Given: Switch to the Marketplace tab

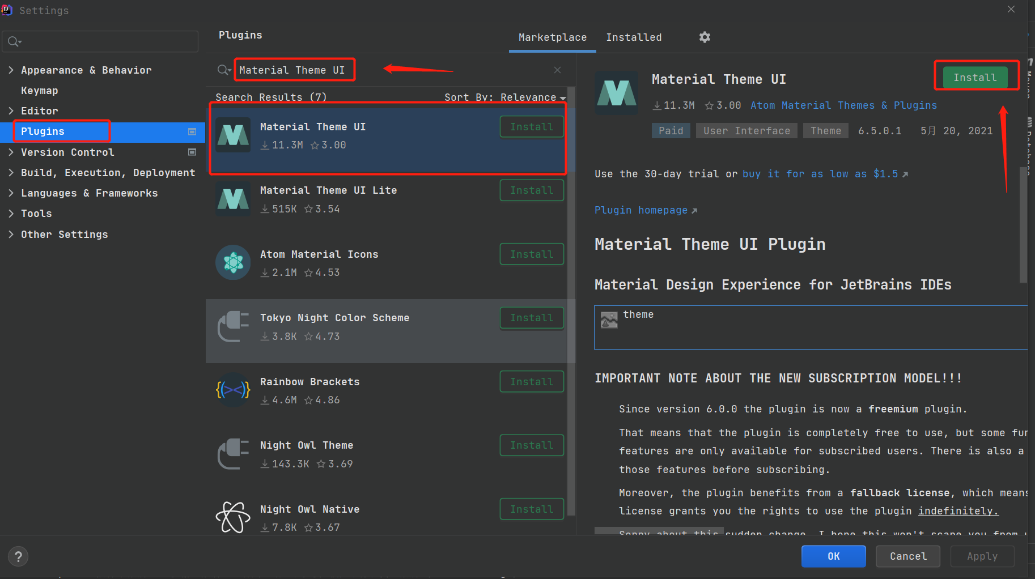Looking at the screenshot, I should click(x=553, y=37).
